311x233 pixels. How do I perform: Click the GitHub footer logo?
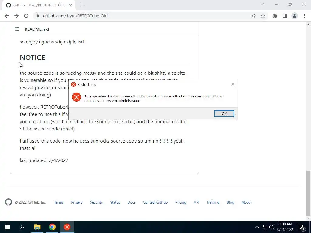(x=9, y=202)
